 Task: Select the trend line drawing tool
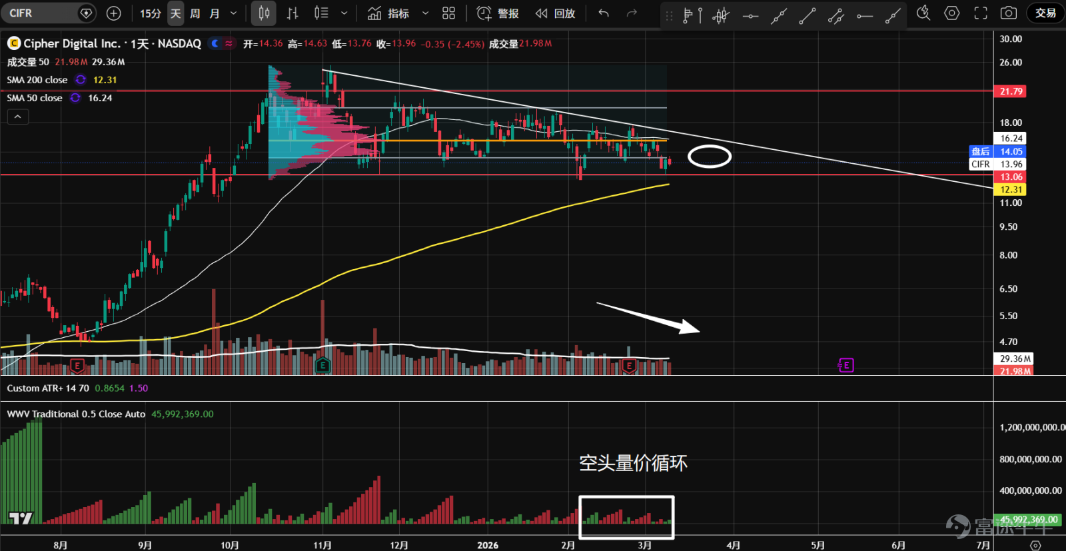tap(807, 15)
